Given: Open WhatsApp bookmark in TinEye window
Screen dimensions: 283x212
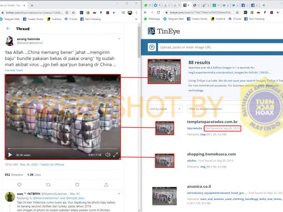Looking at the screenshot, I should (x=152, y=19).
